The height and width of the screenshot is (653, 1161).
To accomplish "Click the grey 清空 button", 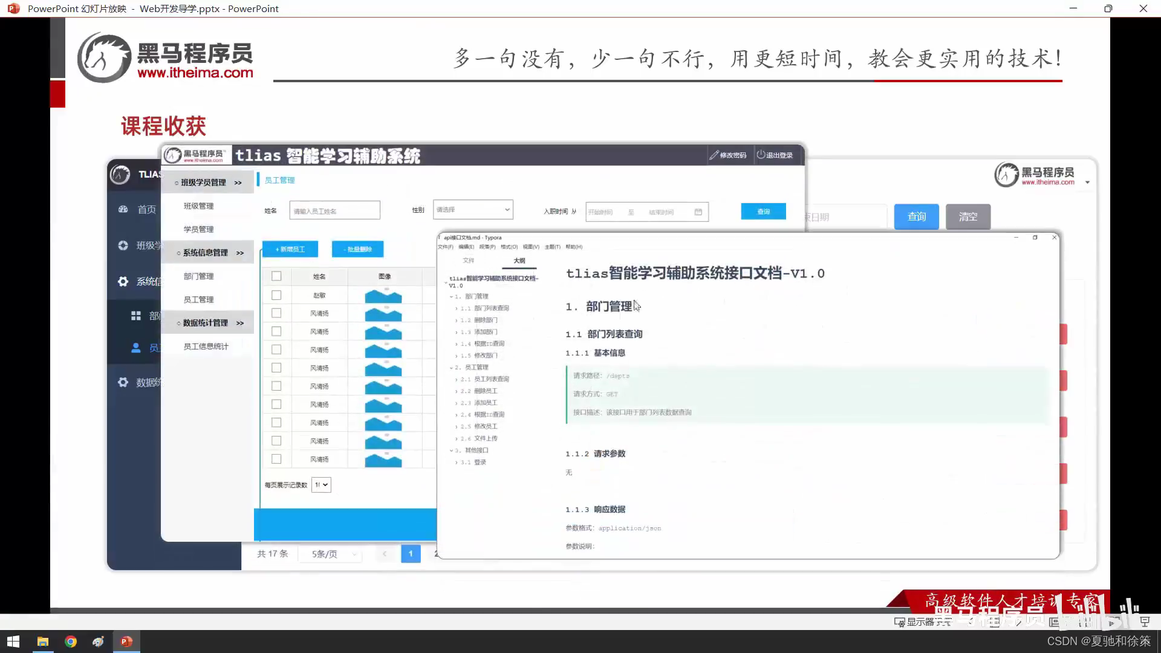I will [968, 216].
